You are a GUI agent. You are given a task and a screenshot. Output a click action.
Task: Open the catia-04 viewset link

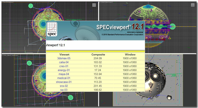point(64,62)
